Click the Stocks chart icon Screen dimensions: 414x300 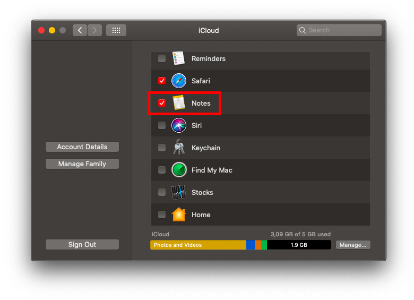coord(178,192)
